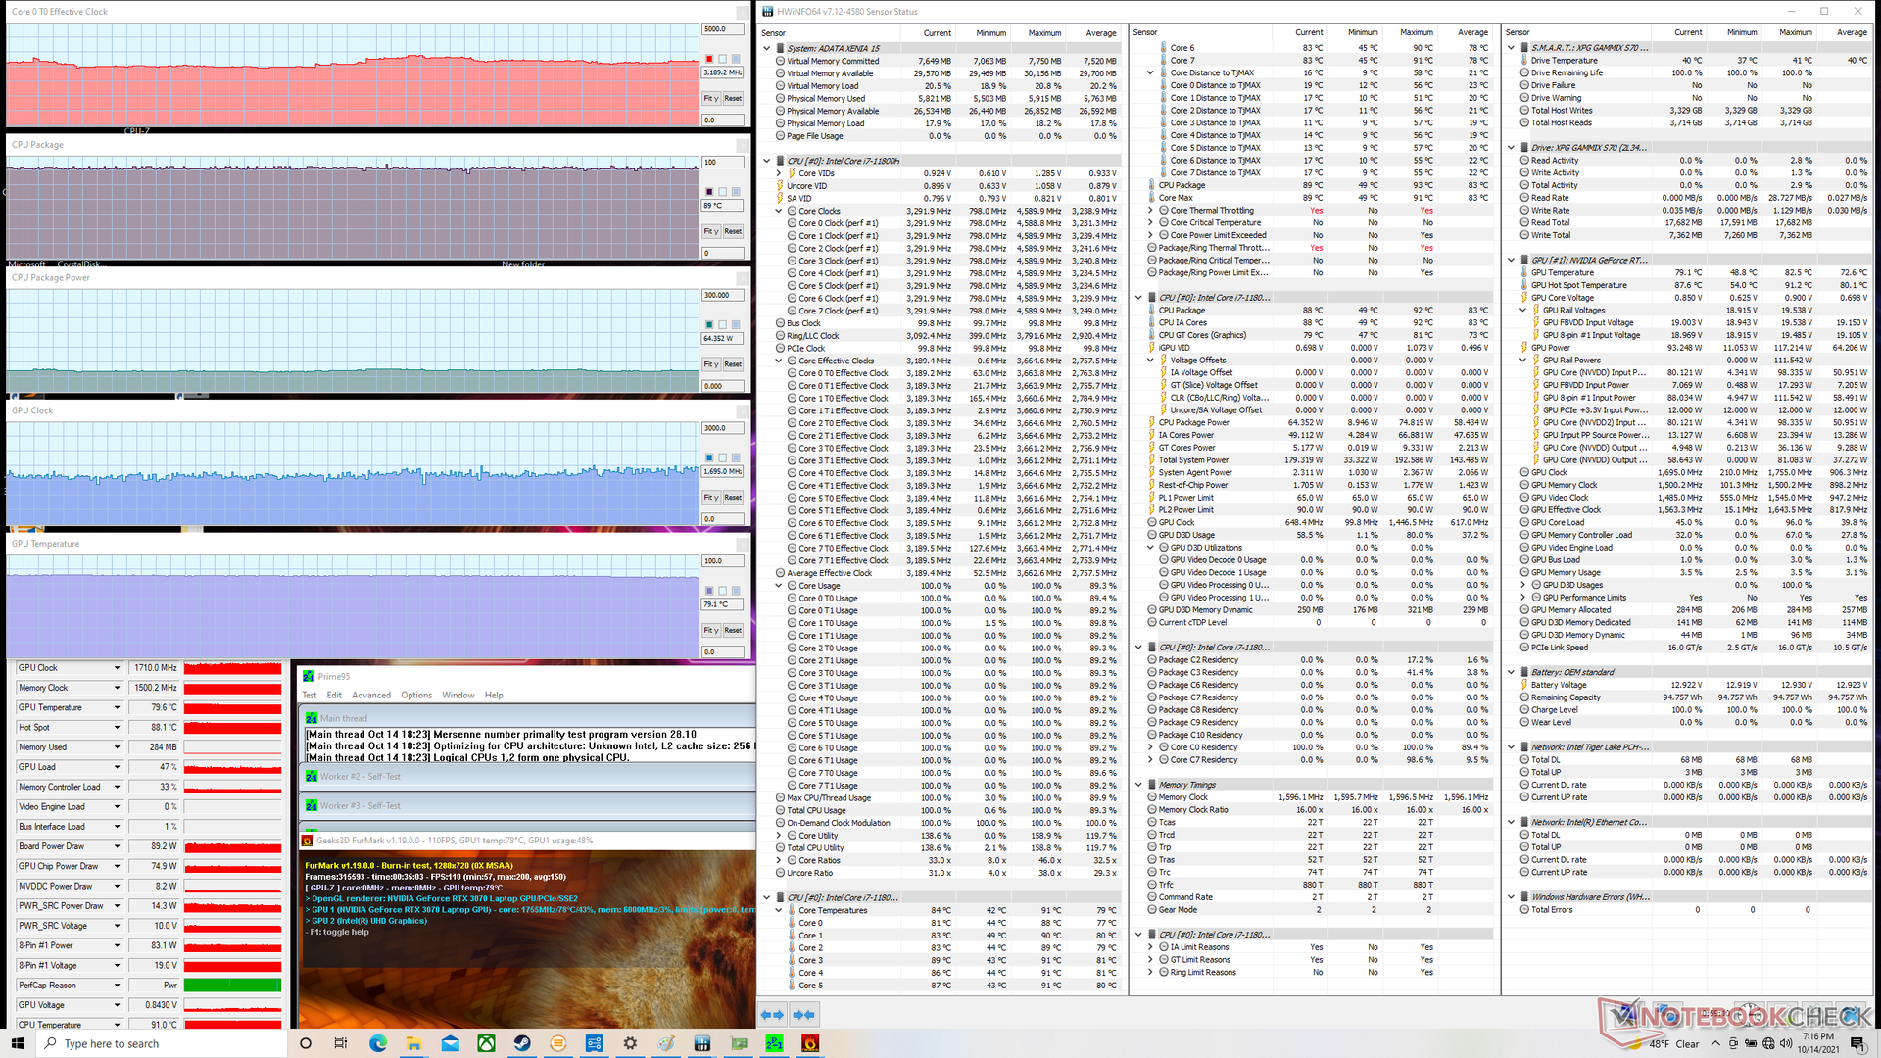Open Steam from the taskbar
The image size is (1881, 1058).
[x=522, y=1043]
